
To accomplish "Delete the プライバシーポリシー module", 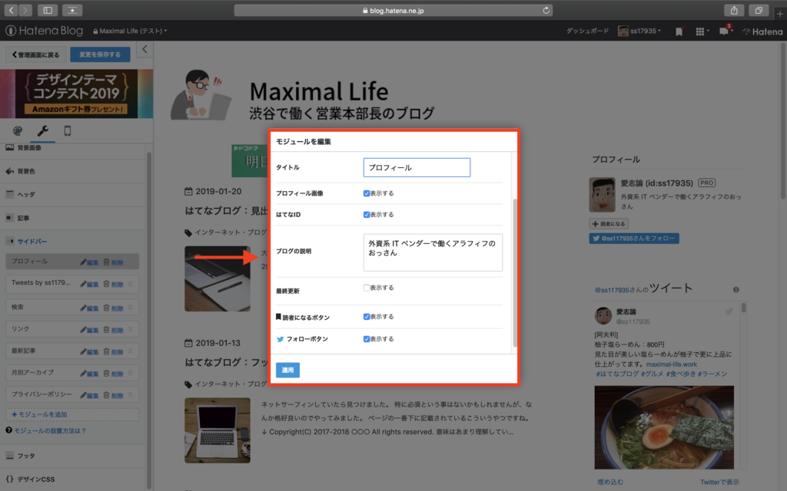I will (114, 395).
